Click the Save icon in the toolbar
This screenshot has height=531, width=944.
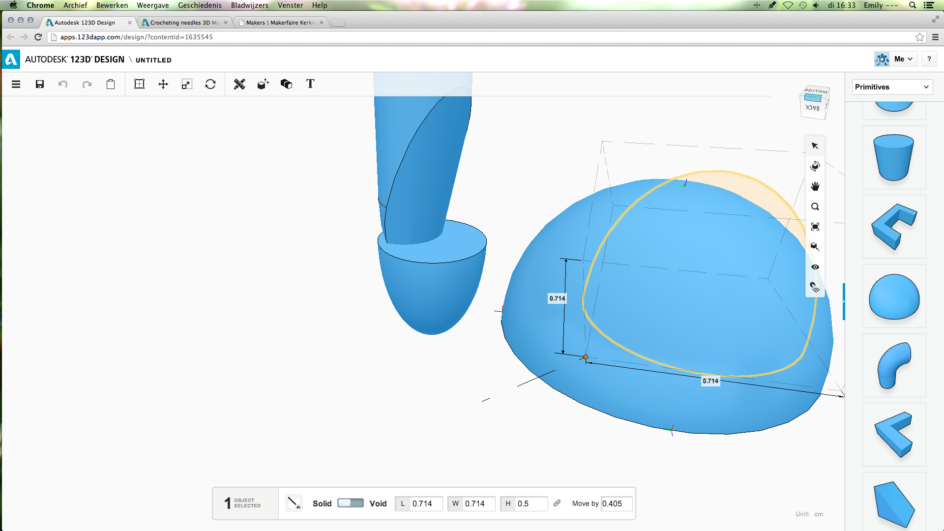point(40,84)
